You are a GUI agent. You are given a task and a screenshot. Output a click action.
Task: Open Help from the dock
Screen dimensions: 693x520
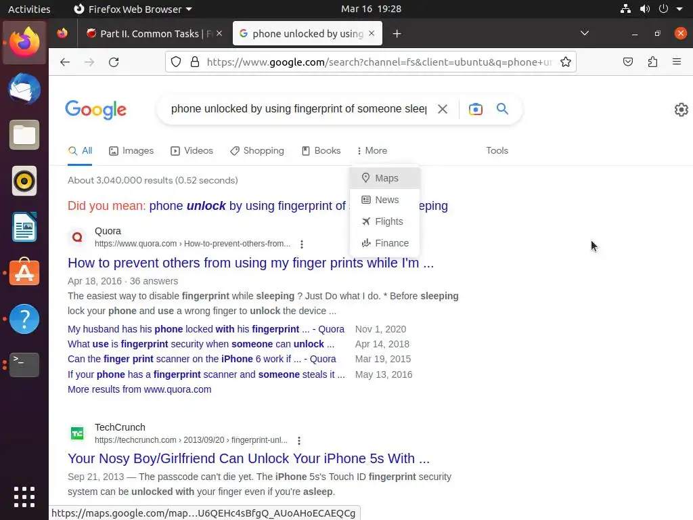click(x=24, y=319)
